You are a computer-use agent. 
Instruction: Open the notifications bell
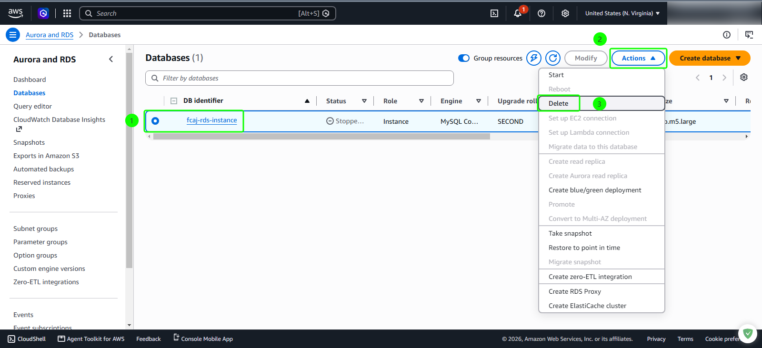[x=518, y=13]
